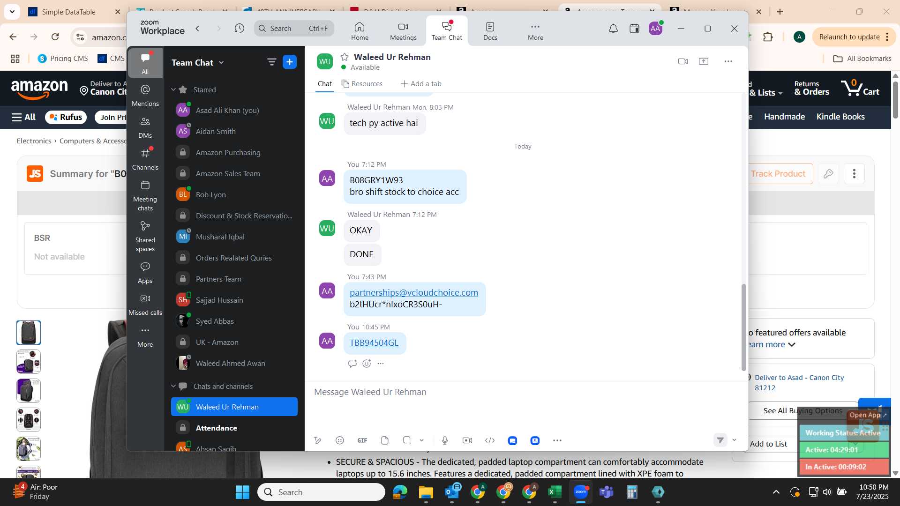The width and height of the screenshot is (900, 506).
Task: Open the Attendance channel
Action: [x=234, y=428]
